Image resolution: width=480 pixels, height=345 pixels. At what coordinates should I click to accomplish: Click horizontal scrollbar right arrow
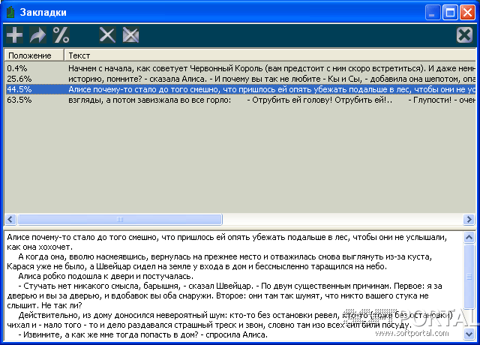469,219
